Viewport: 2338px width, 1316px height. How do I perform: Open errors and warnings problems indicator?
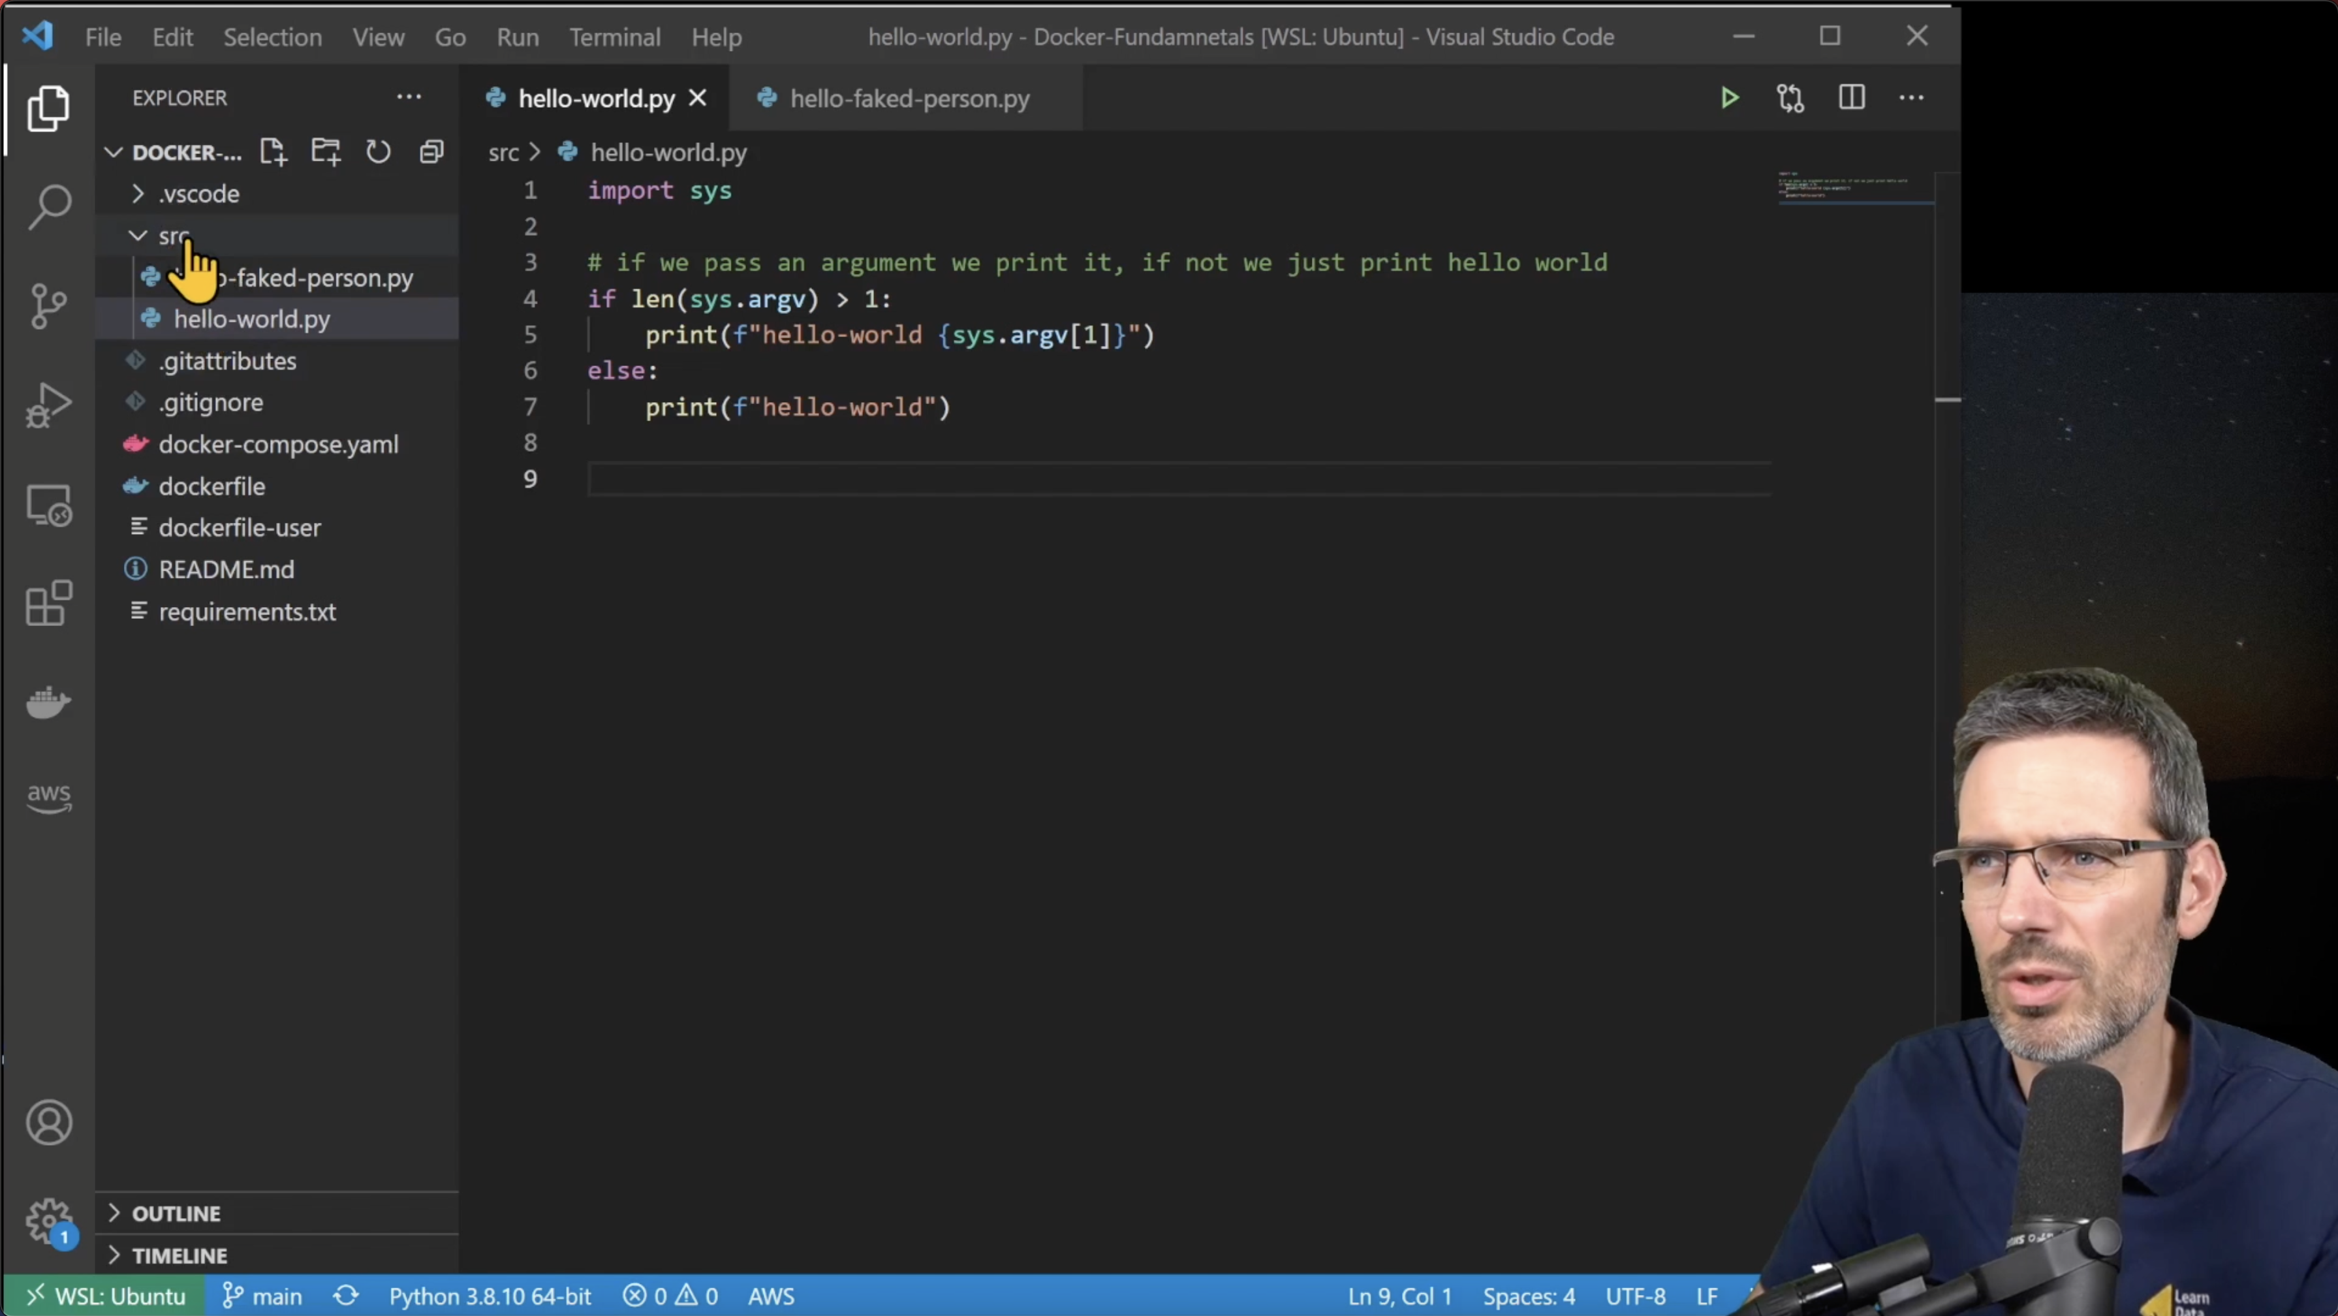(x=670, y=1296)
